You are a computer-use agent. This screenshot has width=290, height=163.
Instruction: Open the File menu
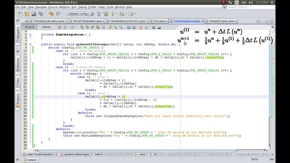click(x=17, y=7)
